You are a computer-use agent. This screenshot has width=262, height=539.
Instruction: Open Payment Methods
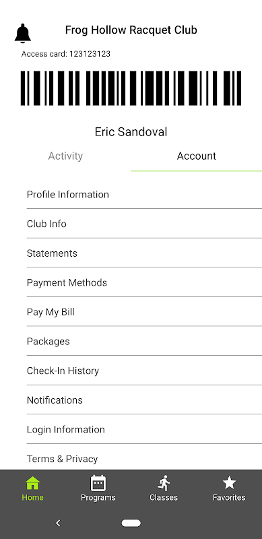point(144,282)
